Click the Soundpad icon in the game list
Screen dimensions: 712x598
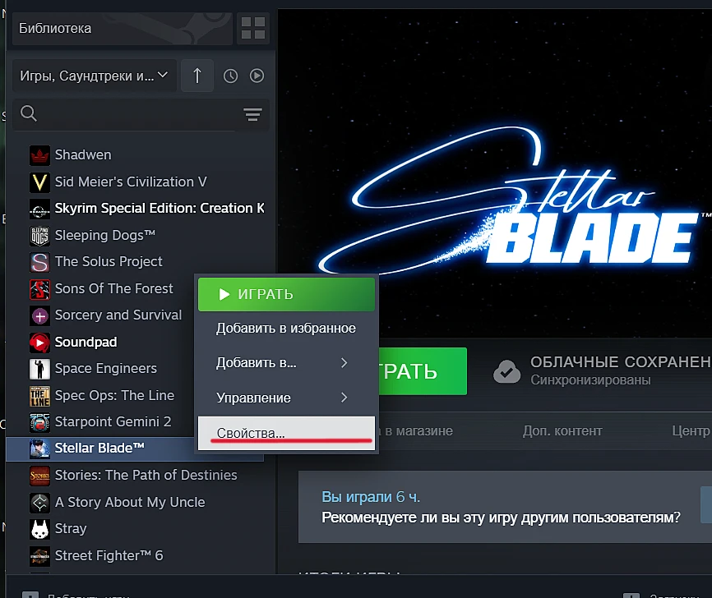click(39, 342)
